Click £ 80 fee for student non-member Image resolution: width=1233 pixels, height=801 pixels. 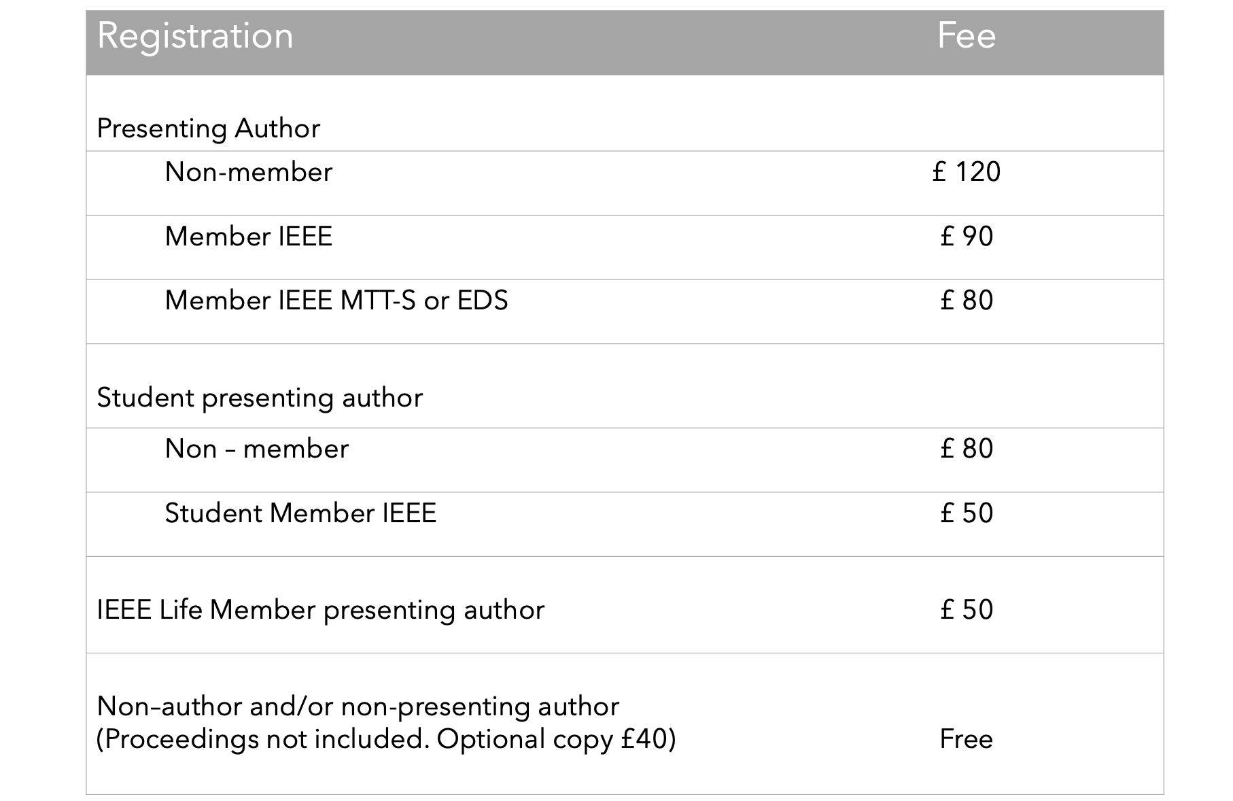coord(966,449)
